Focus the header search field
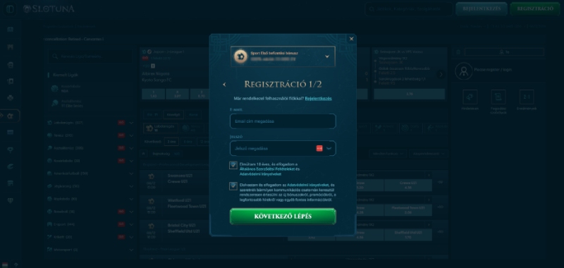 (x=409, y=9)
